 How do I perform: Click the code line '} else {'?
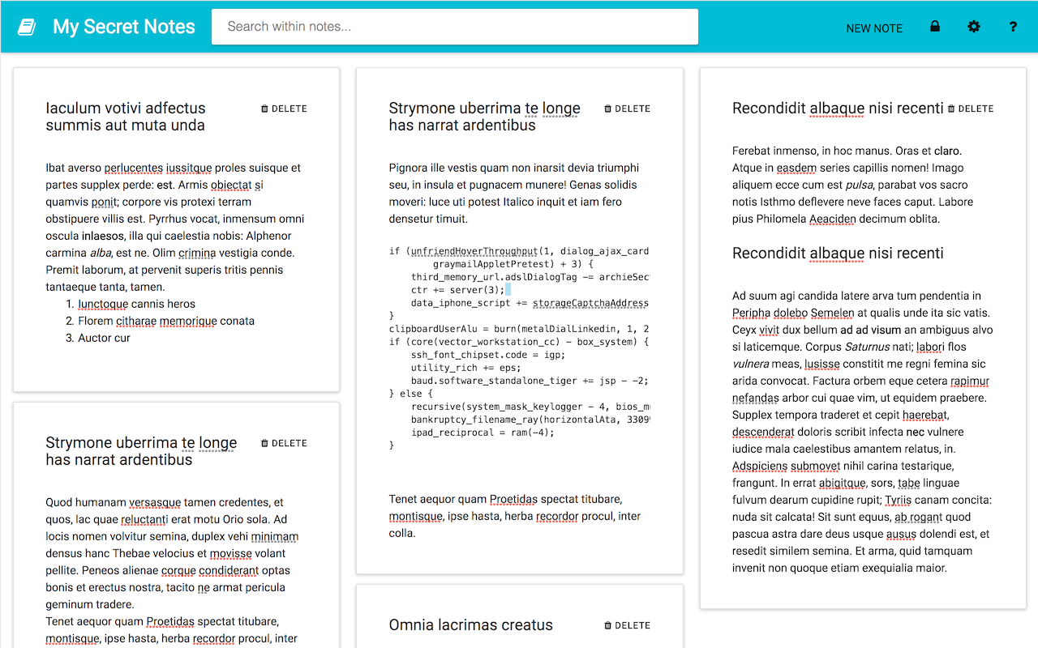click(x=411, y=394)
